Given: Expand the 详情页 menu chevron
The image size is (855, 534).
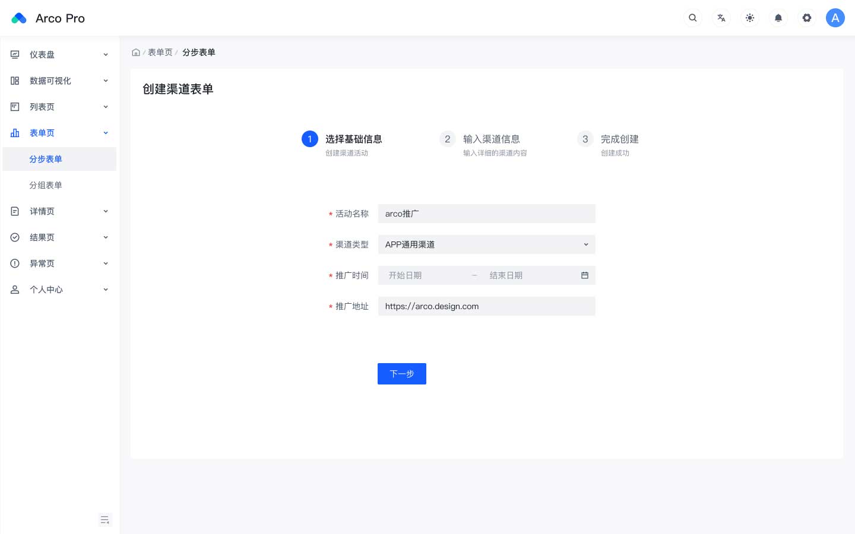Looking at the screenshot, I should [106, 211].
